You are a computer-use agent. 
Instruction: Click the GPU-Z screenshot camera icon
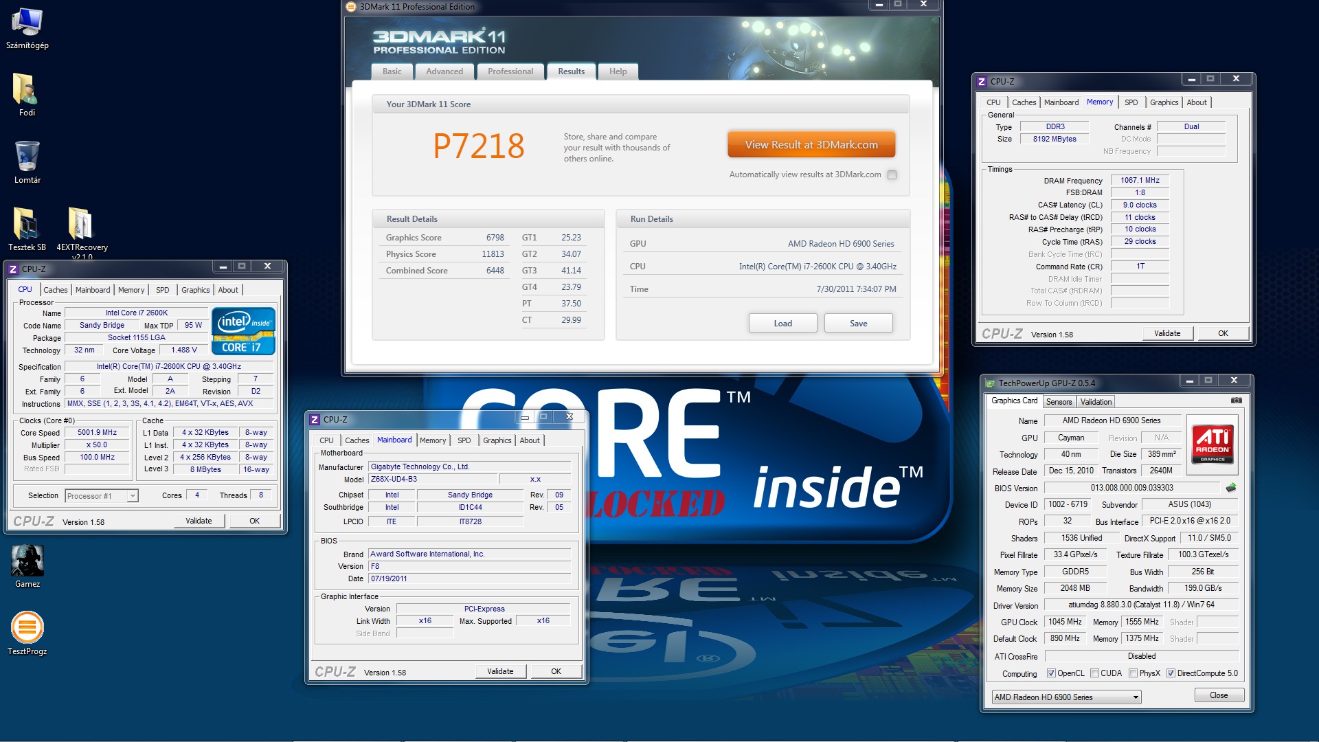pyautogui.click(x=1236, y=401)
